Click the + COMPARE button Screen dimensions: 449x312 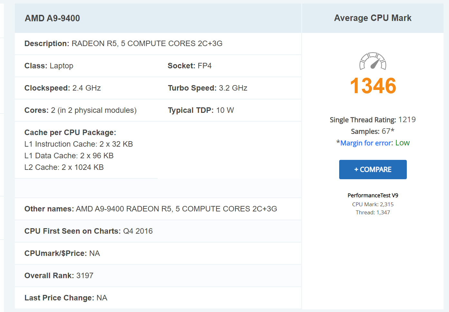373,170
